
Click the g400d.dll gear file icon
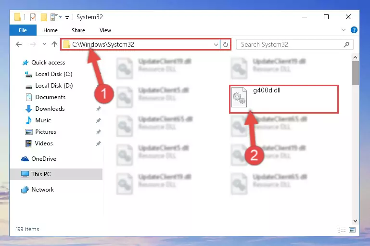pyautogui.click(x=239, y=97)
